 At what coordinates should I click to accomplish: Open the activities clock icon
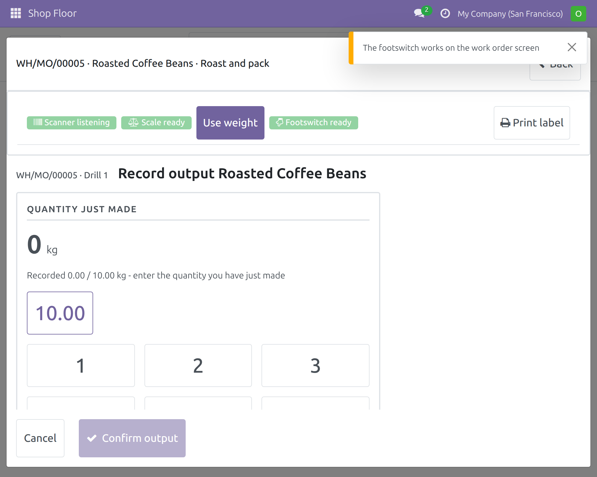click(445, 13)
